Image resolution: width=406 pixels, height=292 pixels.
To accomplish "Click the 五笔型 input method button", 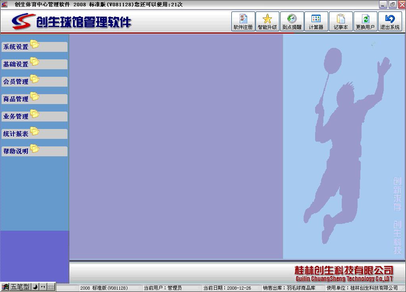I will [x=20, y=287].
